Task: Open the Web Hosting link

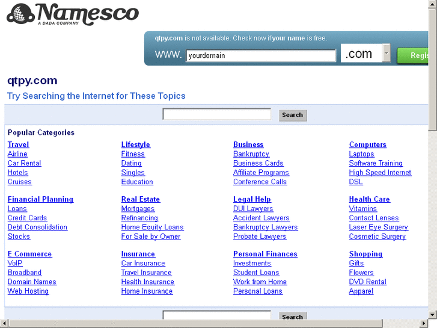Action: pyautogui.click(x=28, y=291)
